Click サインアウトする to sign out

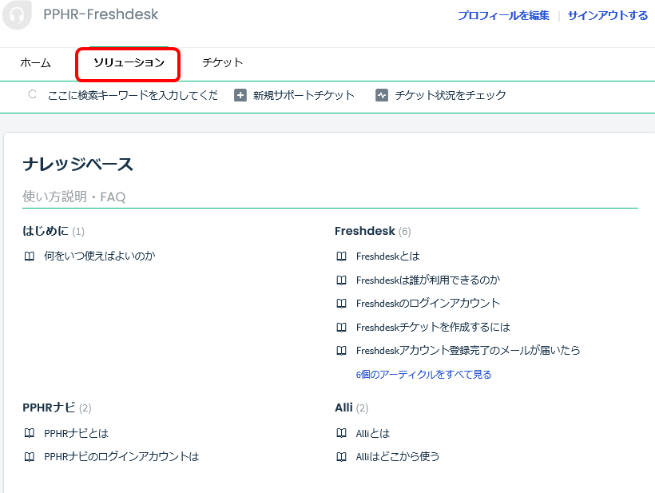coord(608,16)
